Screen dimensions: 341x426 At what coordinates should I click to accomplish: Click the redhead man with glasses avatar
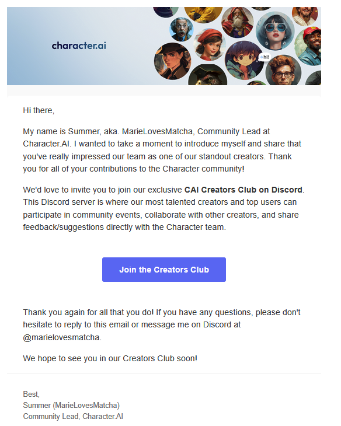tap(283, 71)
